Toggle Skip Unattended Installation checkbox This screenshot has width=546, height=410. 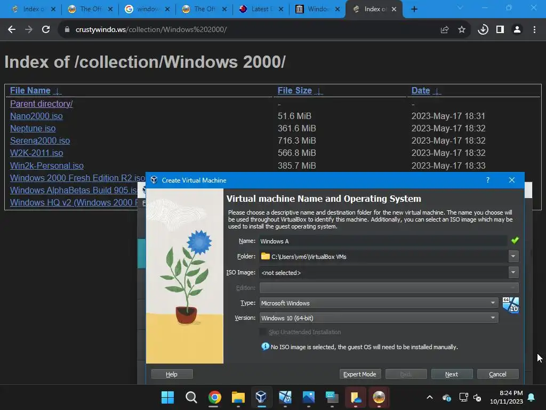[263, 332]
